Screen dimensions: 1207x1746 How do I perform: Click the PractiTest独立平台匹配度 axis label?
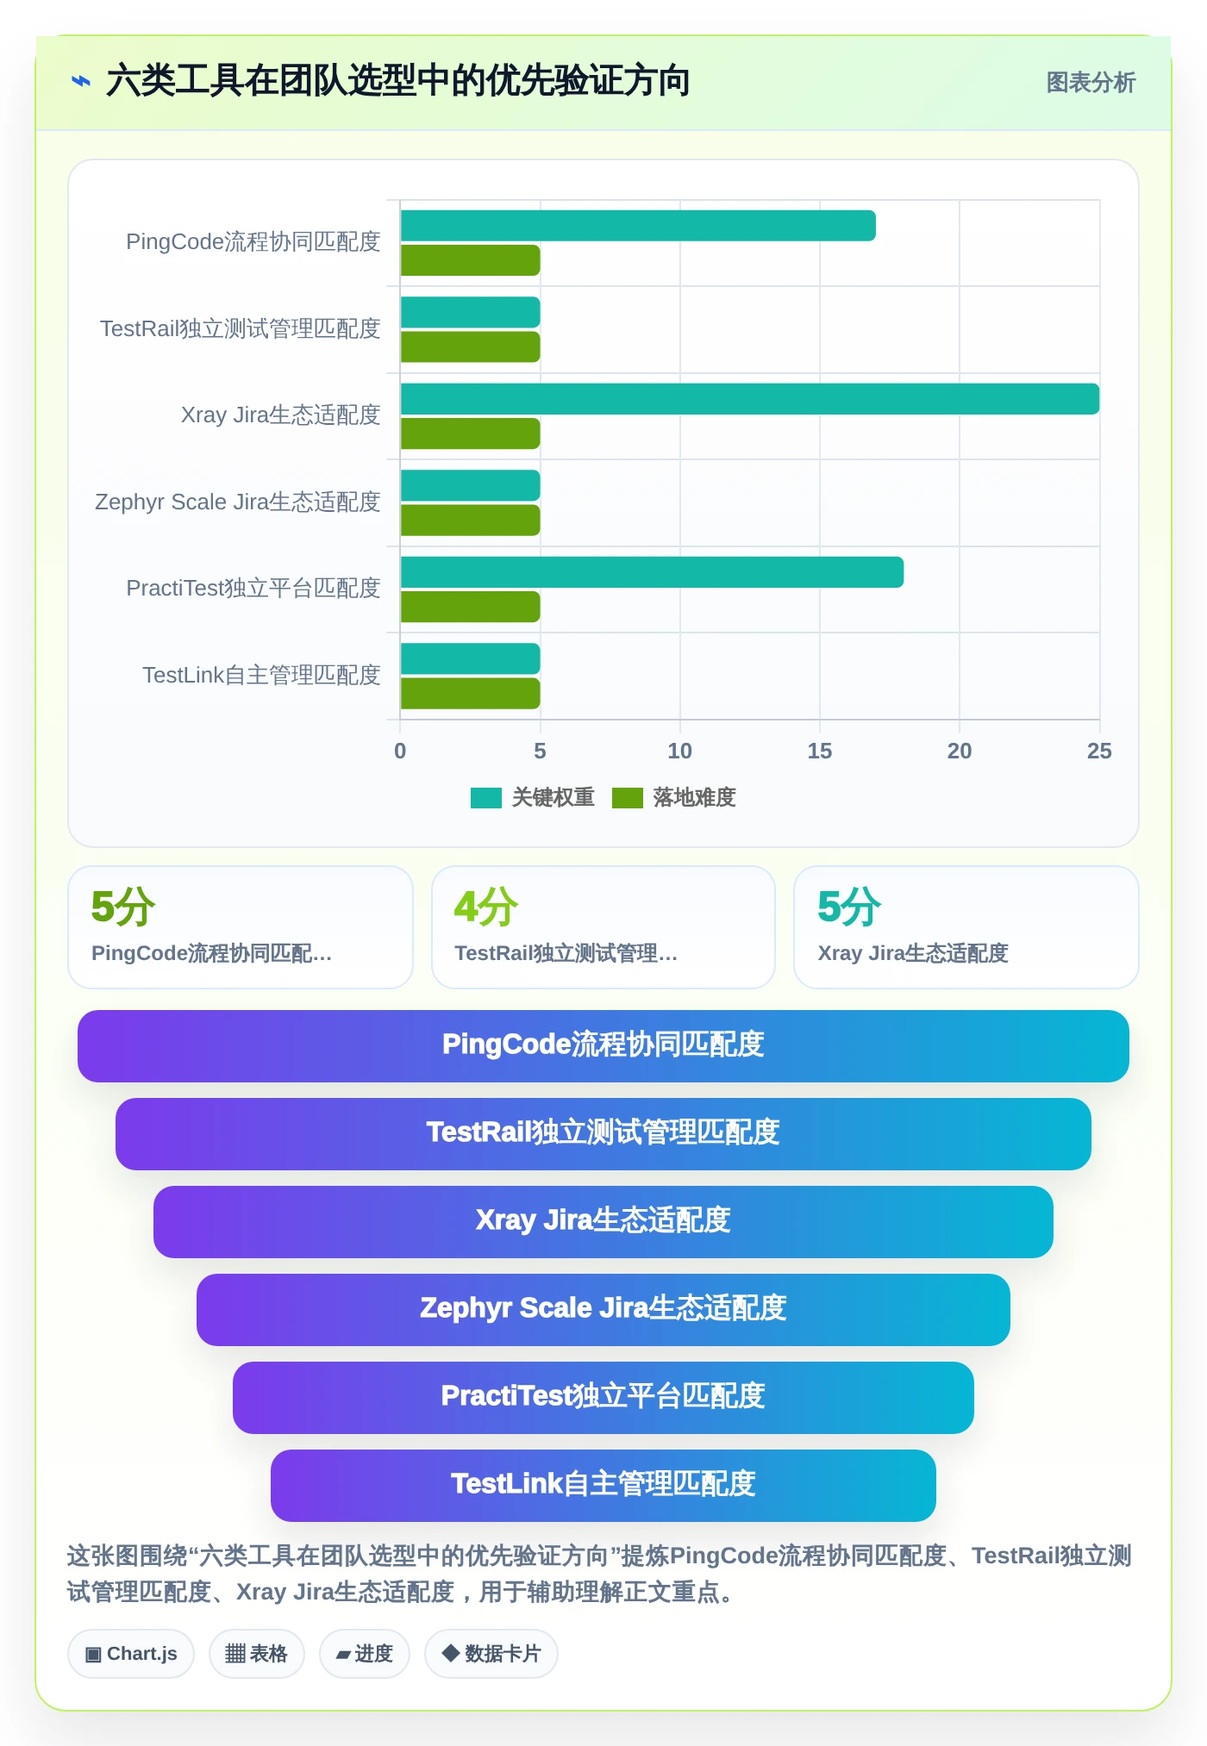(253, 589)
